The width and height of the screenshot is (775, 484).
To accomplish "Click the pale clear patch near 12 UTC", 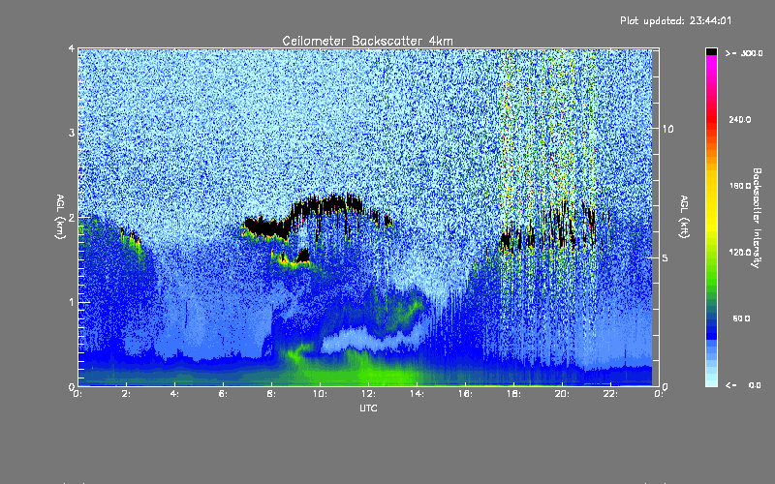I will click(x=368, y=340).
